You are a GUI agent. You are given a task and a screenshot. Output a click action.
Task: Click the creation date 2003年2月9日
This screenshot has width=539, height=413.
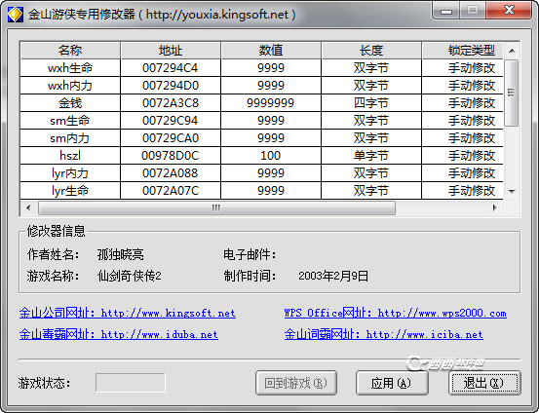click(x=333, y=276)
